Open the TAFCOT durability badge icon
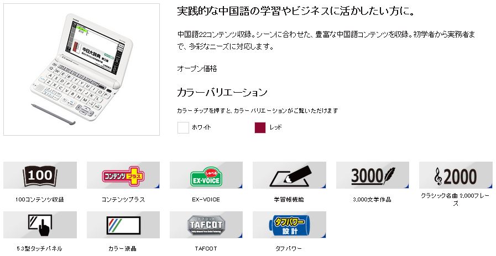 [206, 225]
